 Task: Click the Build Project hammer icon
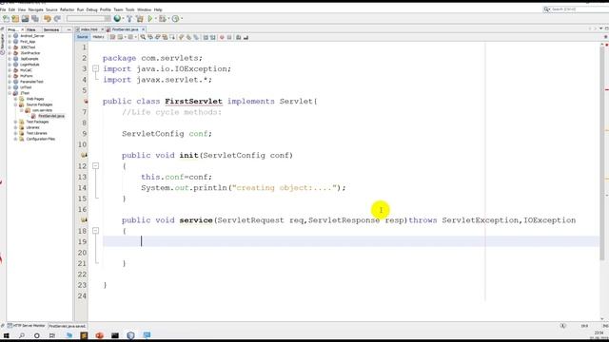click(129, 19)
